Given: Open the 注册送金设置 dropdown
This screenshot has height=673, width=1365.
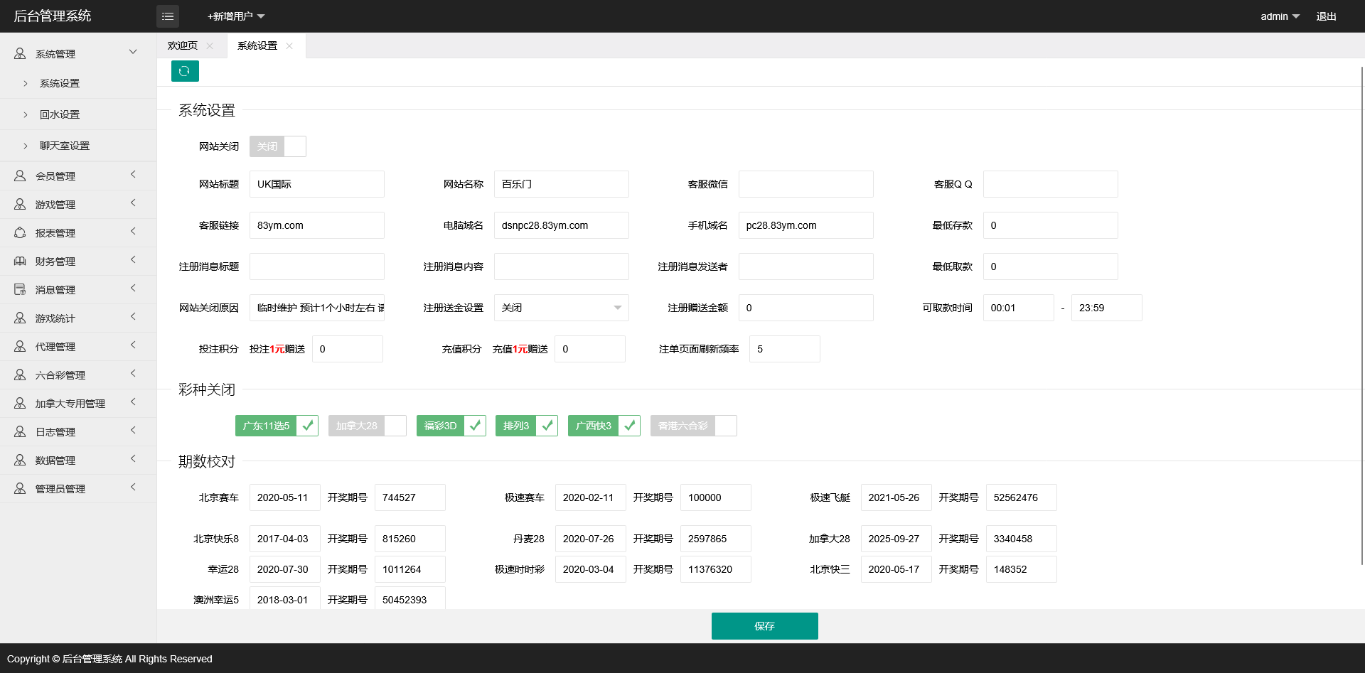Looking at the screenshot, I should 561,308.
